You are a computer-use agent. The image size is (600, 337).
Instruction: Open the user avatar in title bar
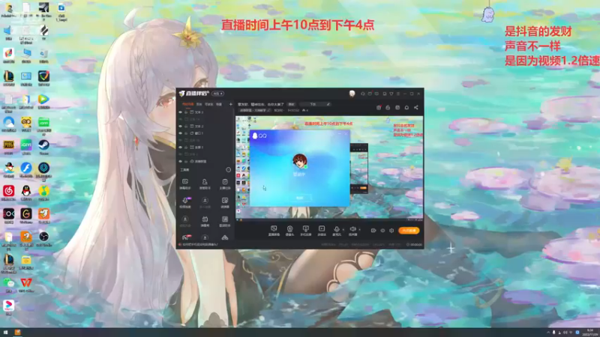tap(352, 94)
